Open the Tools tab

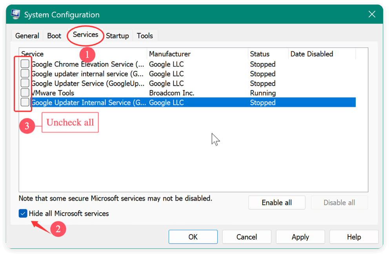[144, 36]
